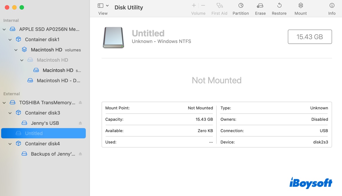Collapse the Macintosh HD volumes group
This screenshot has height=196, width=342.
coord(16,50)
